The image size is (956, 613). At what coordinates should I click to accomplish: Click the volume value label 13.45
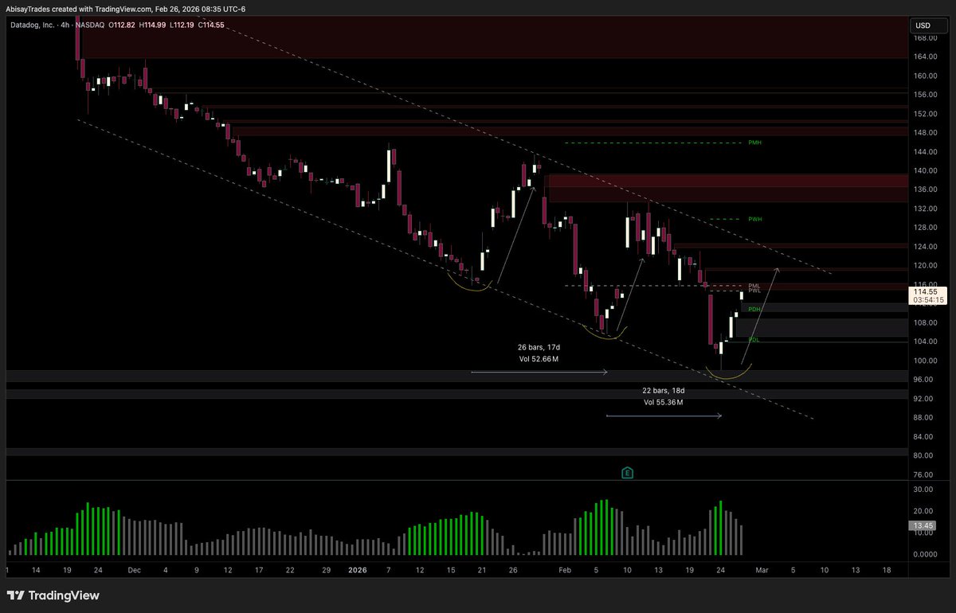click(922, 526)
